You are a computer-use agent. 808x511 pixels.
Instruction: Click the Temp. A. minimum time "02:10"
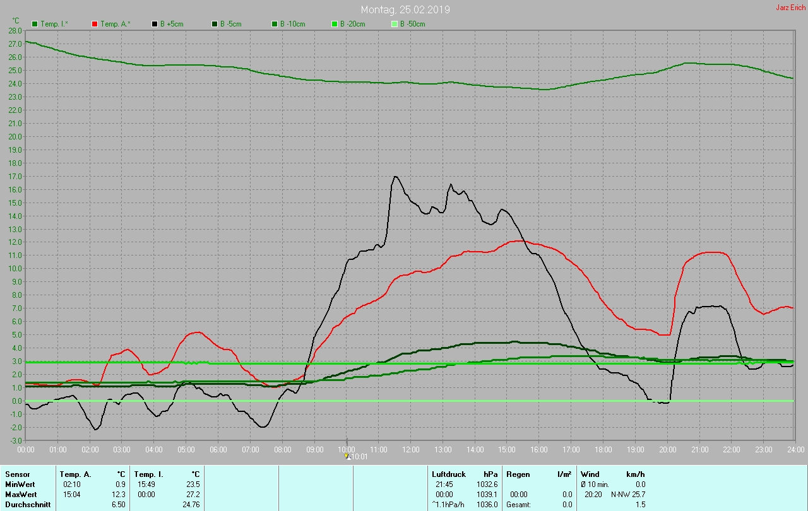click(x=72, y=485)
